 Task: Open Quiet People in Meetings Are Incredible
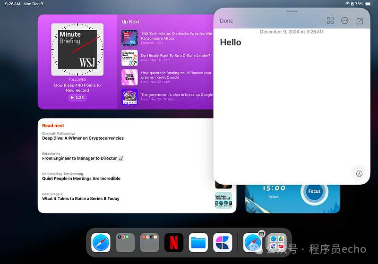pos(81,179)
